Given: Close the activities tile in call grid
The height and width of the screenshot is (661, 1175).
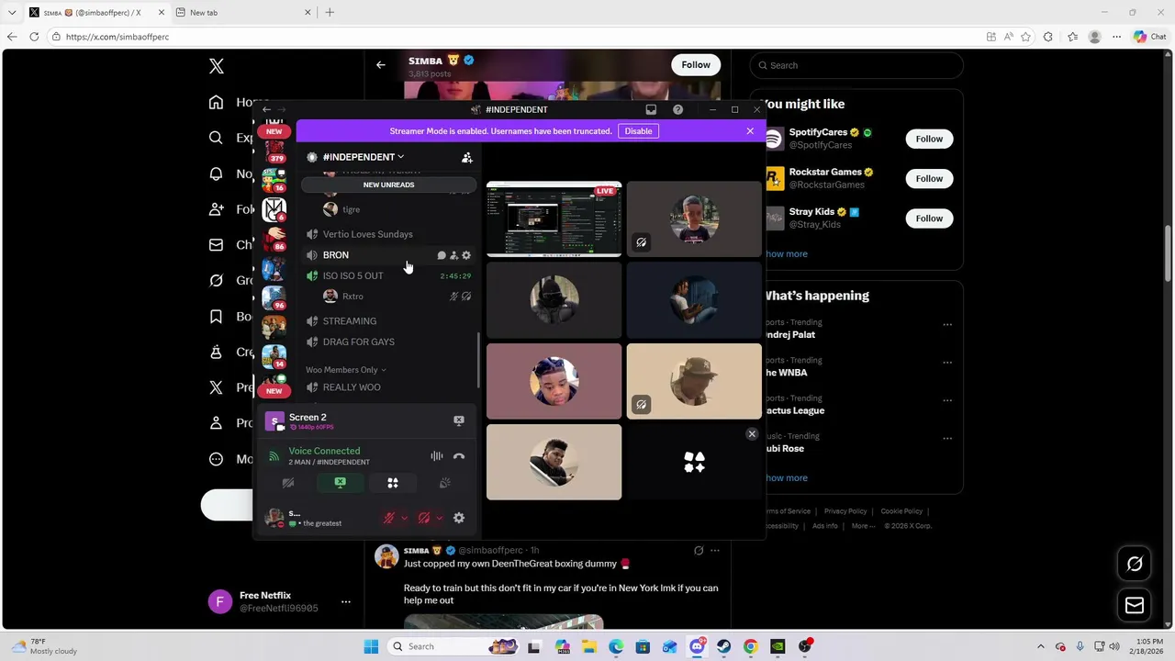Looking at the screenshot, I should (x=752, y=434).
